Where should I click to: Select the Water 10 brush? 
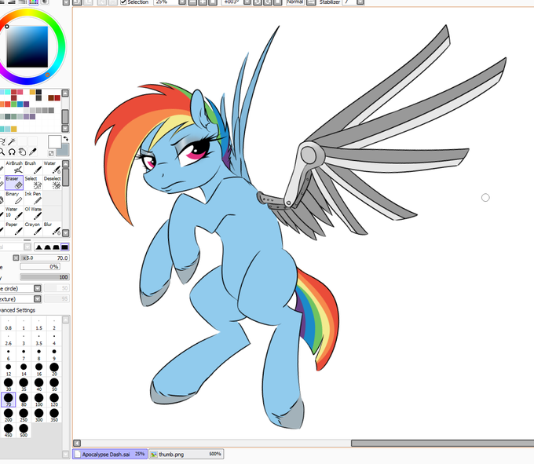click(14, 214)
